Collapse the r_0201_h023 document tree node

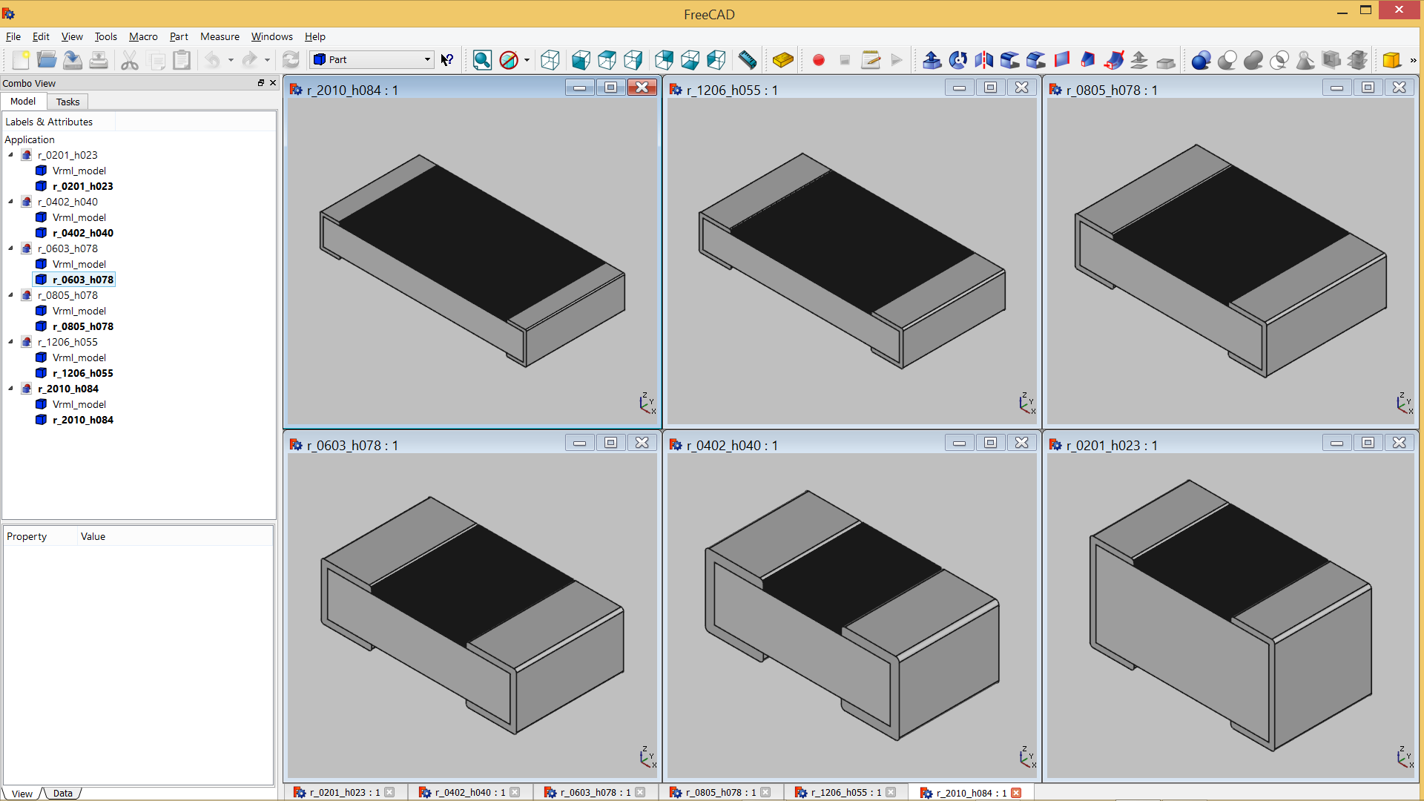click(x=11, y=155)
